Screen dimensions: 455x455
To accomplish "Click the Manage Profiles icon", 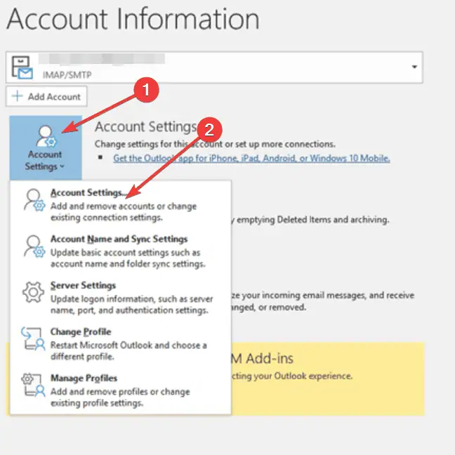I will pos(33,385).
